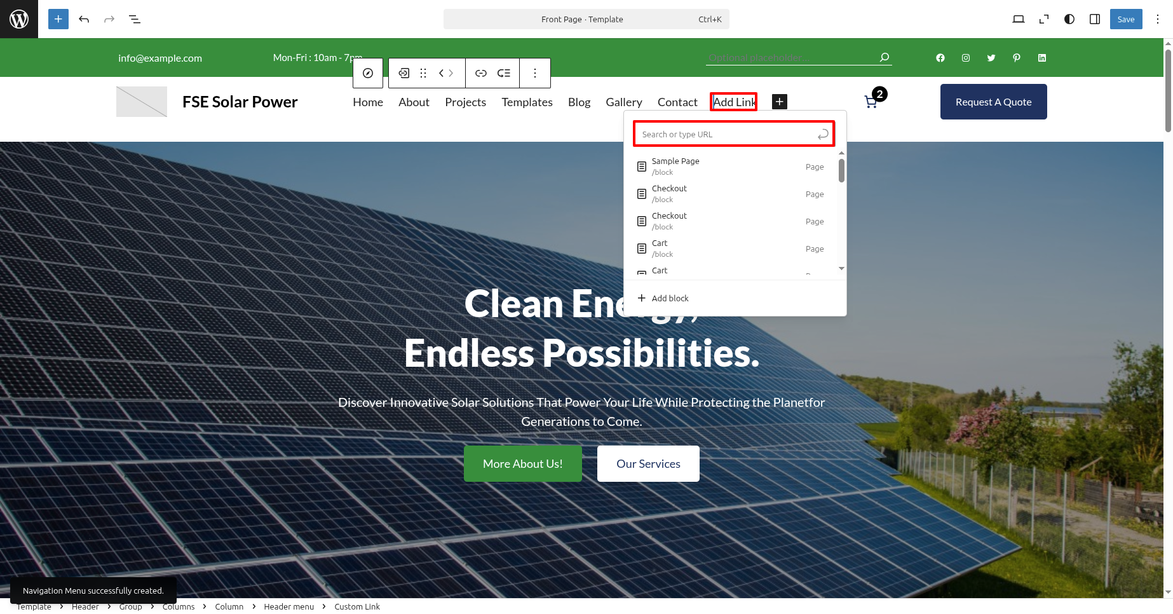This screenshot has width=1173, height=614.
Task: Open the editor Options menu
Action: pyautogui.click(x=1158, y=19)
